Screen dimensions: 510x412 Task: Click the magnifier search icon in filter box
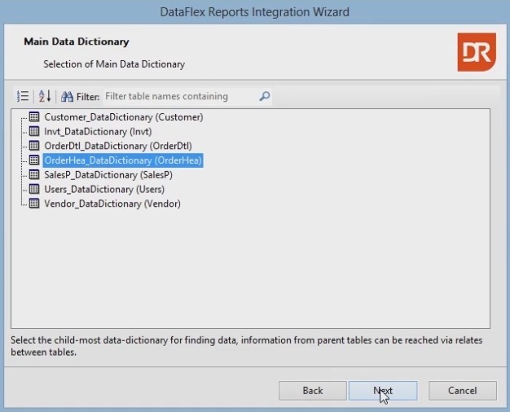coord(264,96)
